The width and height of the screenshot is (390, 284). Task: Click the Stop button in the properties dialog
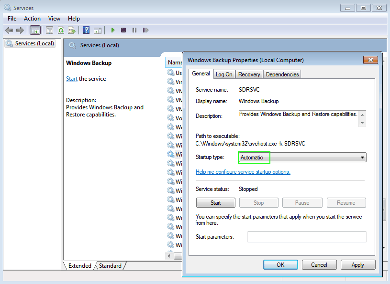[x=259, y=203]
